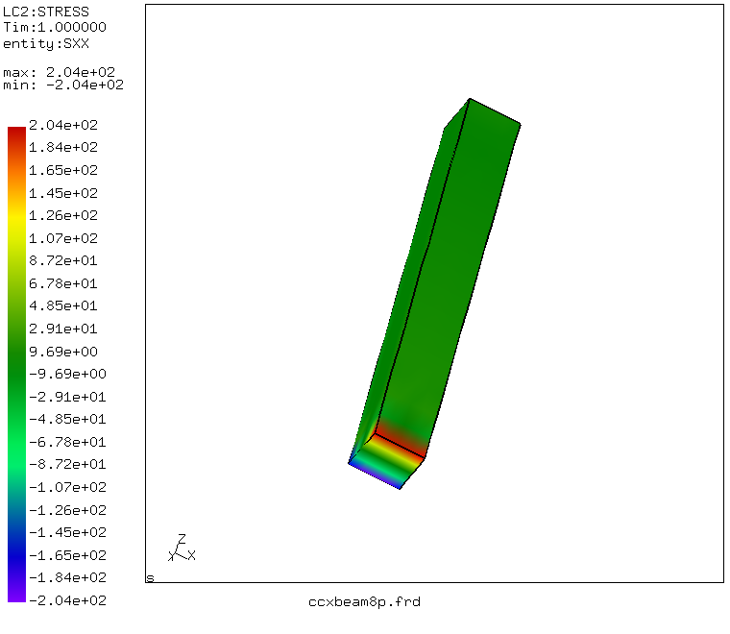Click the -9.69e+00 legend value
The height and width of the screenshot is (634, 730).
tap(67, 374)
